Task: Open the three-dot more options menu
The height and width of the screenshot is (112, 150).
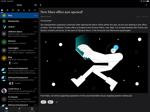Action: (146, 5)
